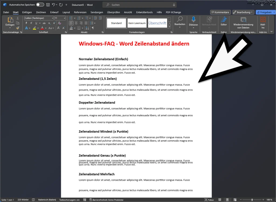276x202 pixels.
Task: Toggle align right
Action: [x=81, y=23]
